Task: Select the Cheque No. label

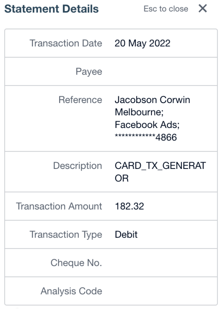Action: (x=76, y=262)
